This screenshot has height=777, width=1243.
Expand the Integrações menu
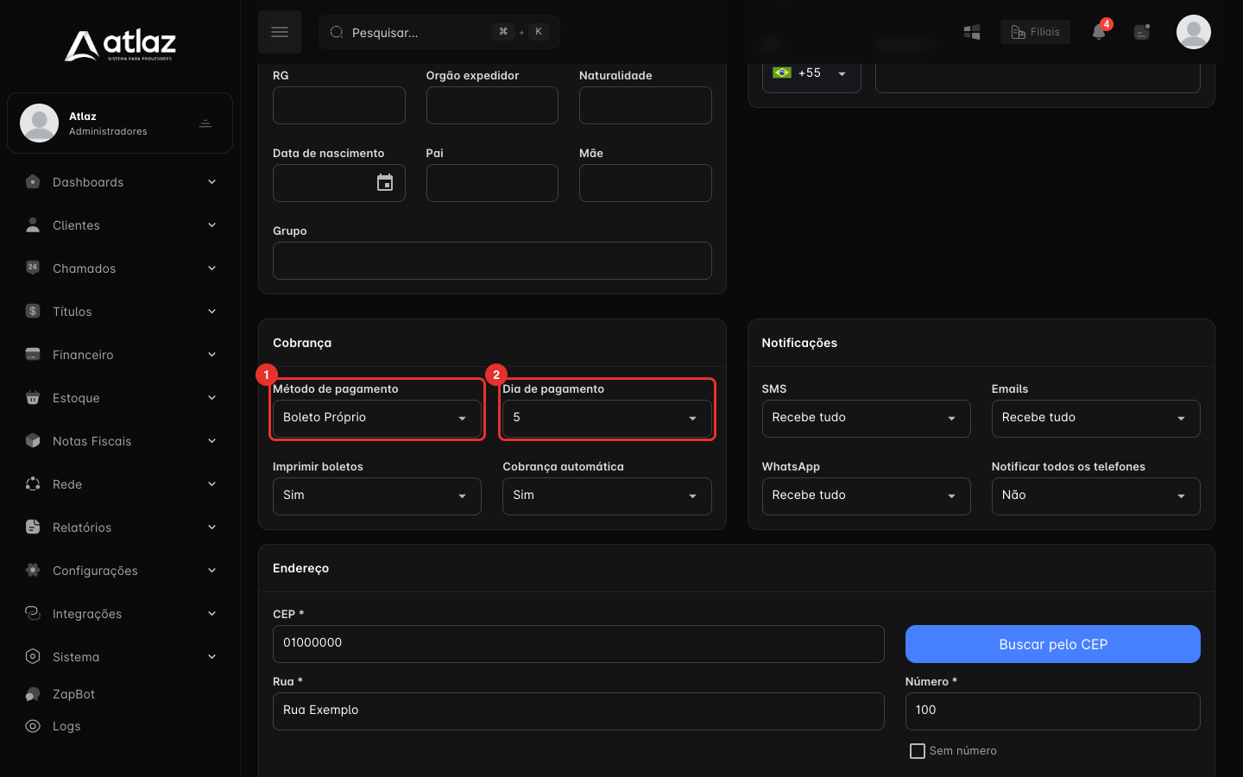click(x=120, y=614)
